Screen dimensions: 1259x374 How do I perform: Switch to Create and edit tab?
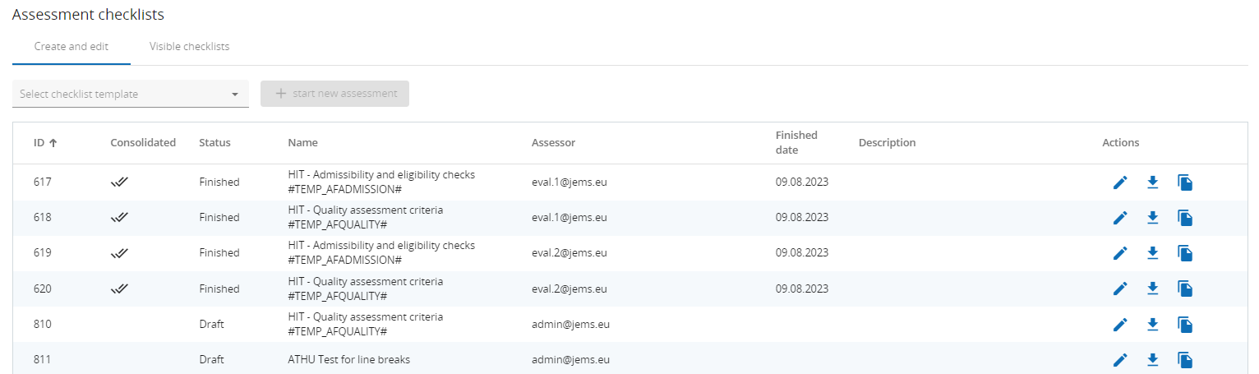[71, 47]
